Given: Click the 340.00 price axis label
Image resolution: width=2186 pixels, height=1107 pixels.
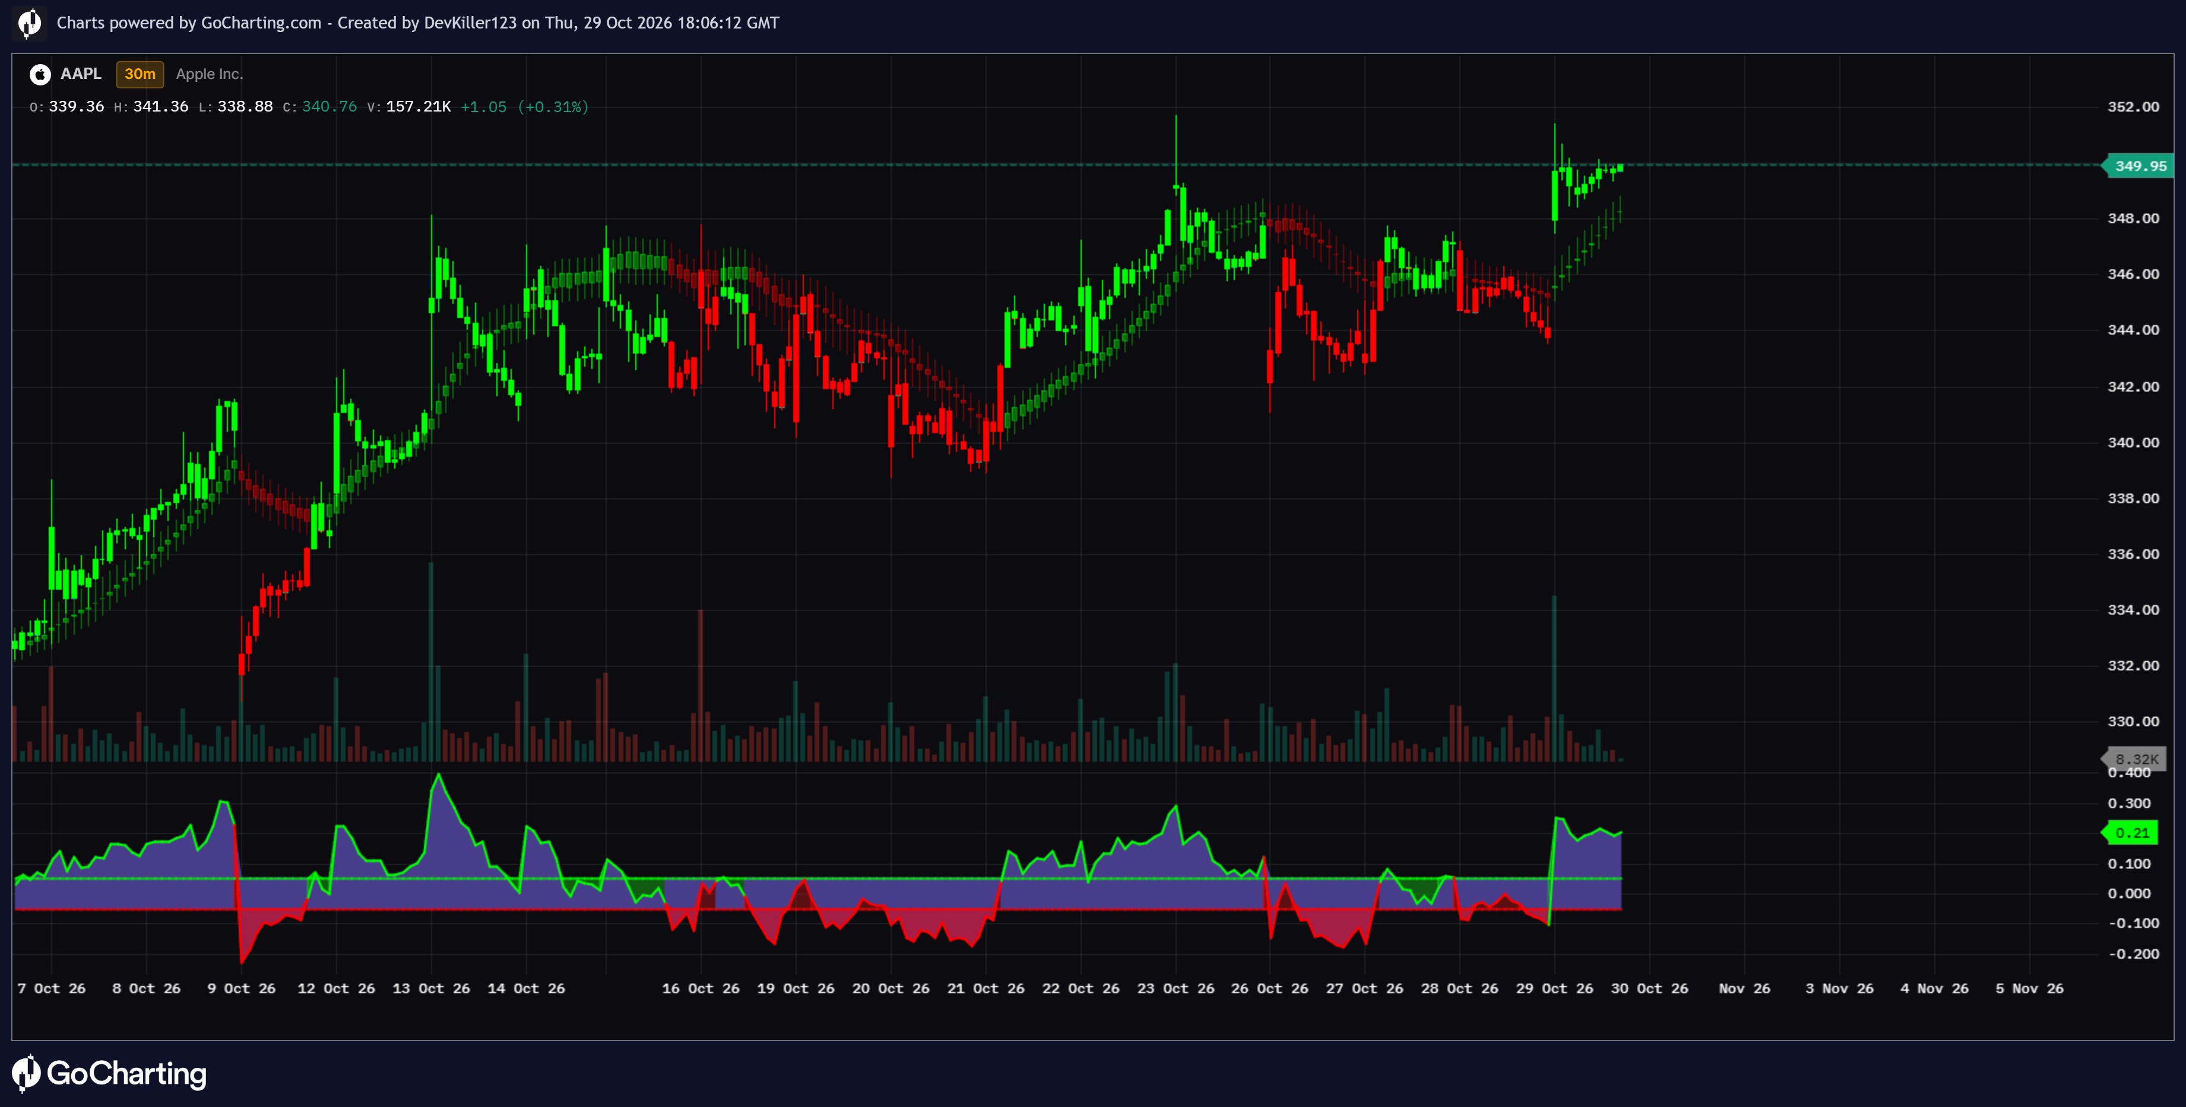Looking at the screenshot, I should [x=2133, y=443].
